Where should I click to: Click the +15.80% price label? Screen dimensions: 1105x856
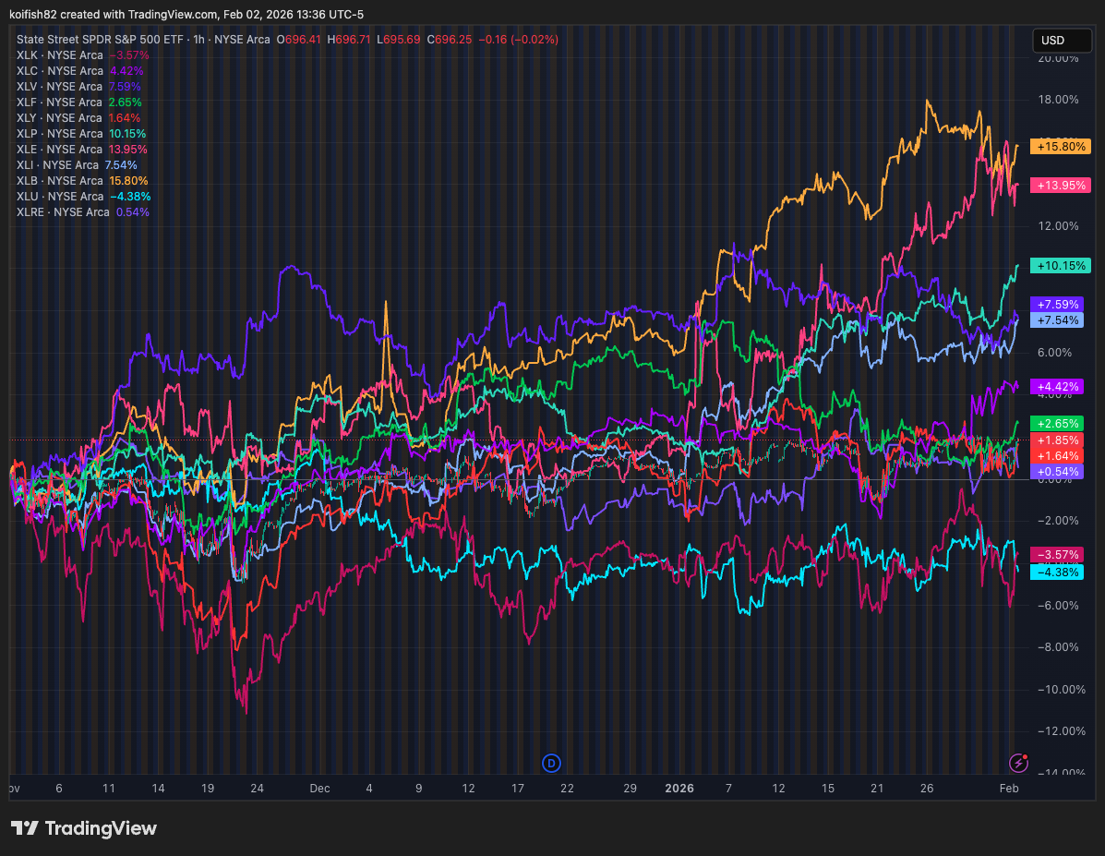click(1061, 147)
